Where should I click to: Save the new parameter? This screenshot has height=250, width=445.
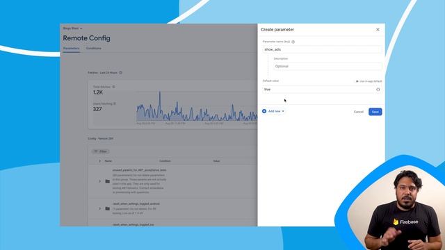(375, 112)
